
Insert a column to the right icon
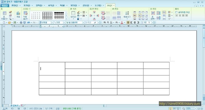point(98,16)
